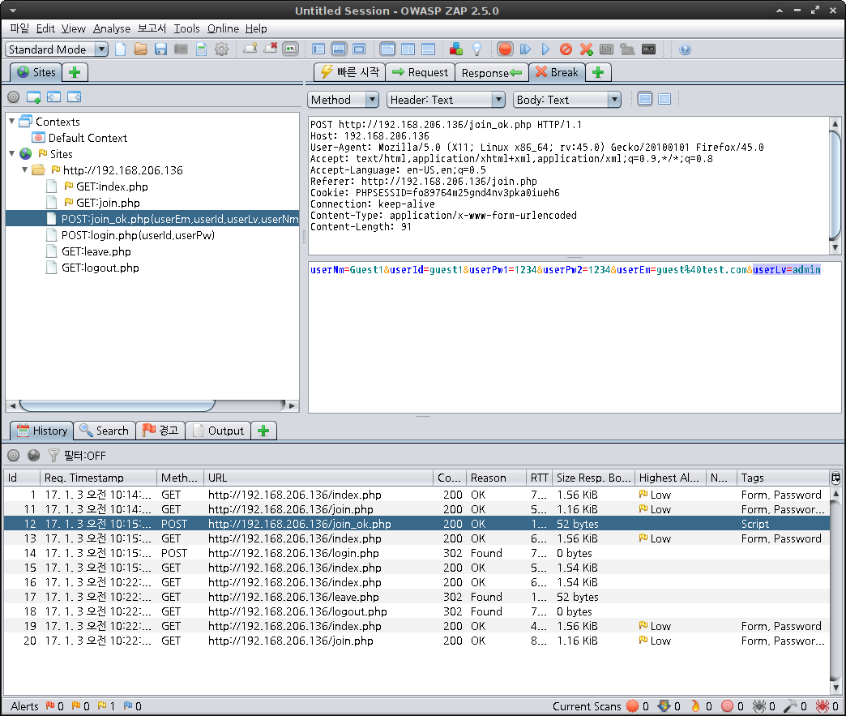Click the tab icon with red X in toolbar
Image resolution: width=846 pixels, height=716 pixels.
tap(271, 49)
